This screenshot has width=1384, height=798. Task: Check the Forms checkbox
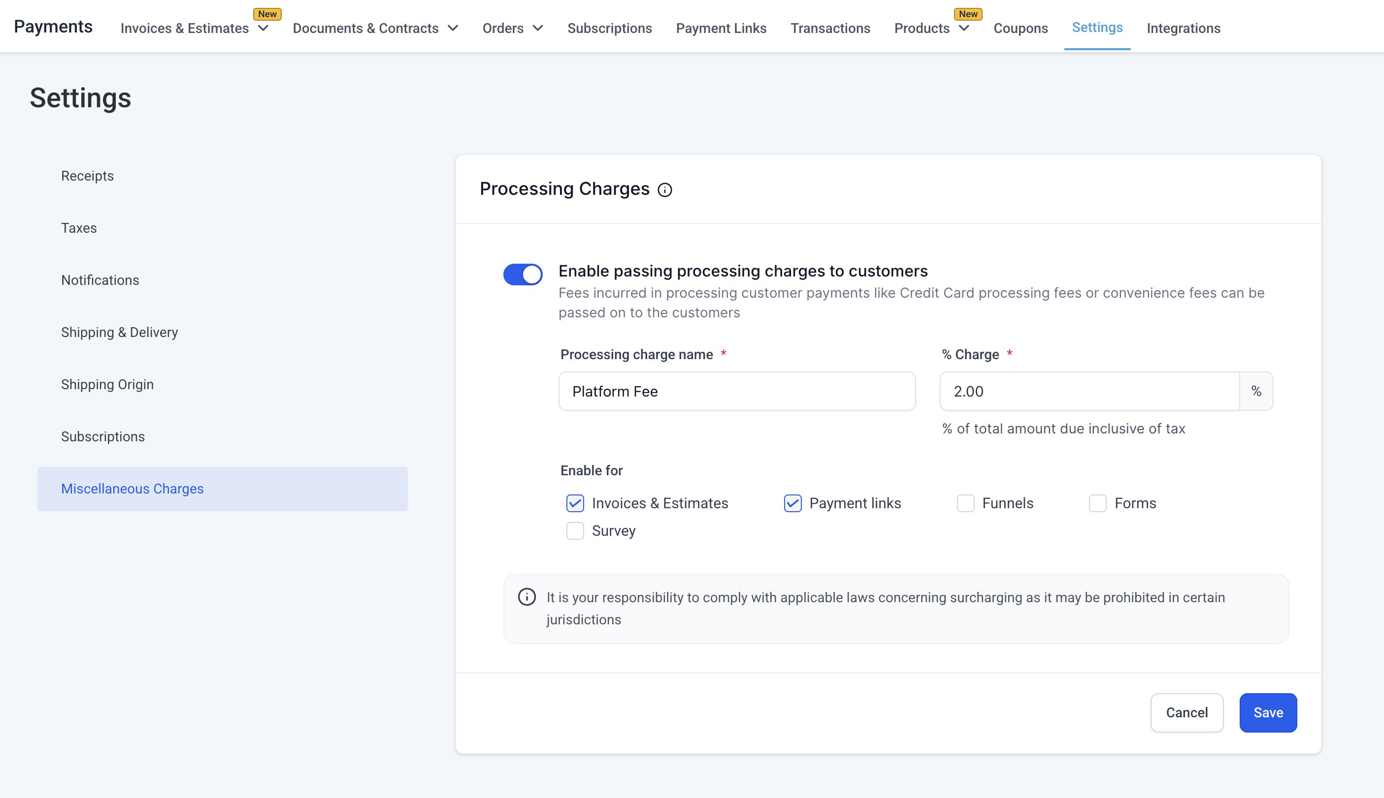(x=1097, y=503)
